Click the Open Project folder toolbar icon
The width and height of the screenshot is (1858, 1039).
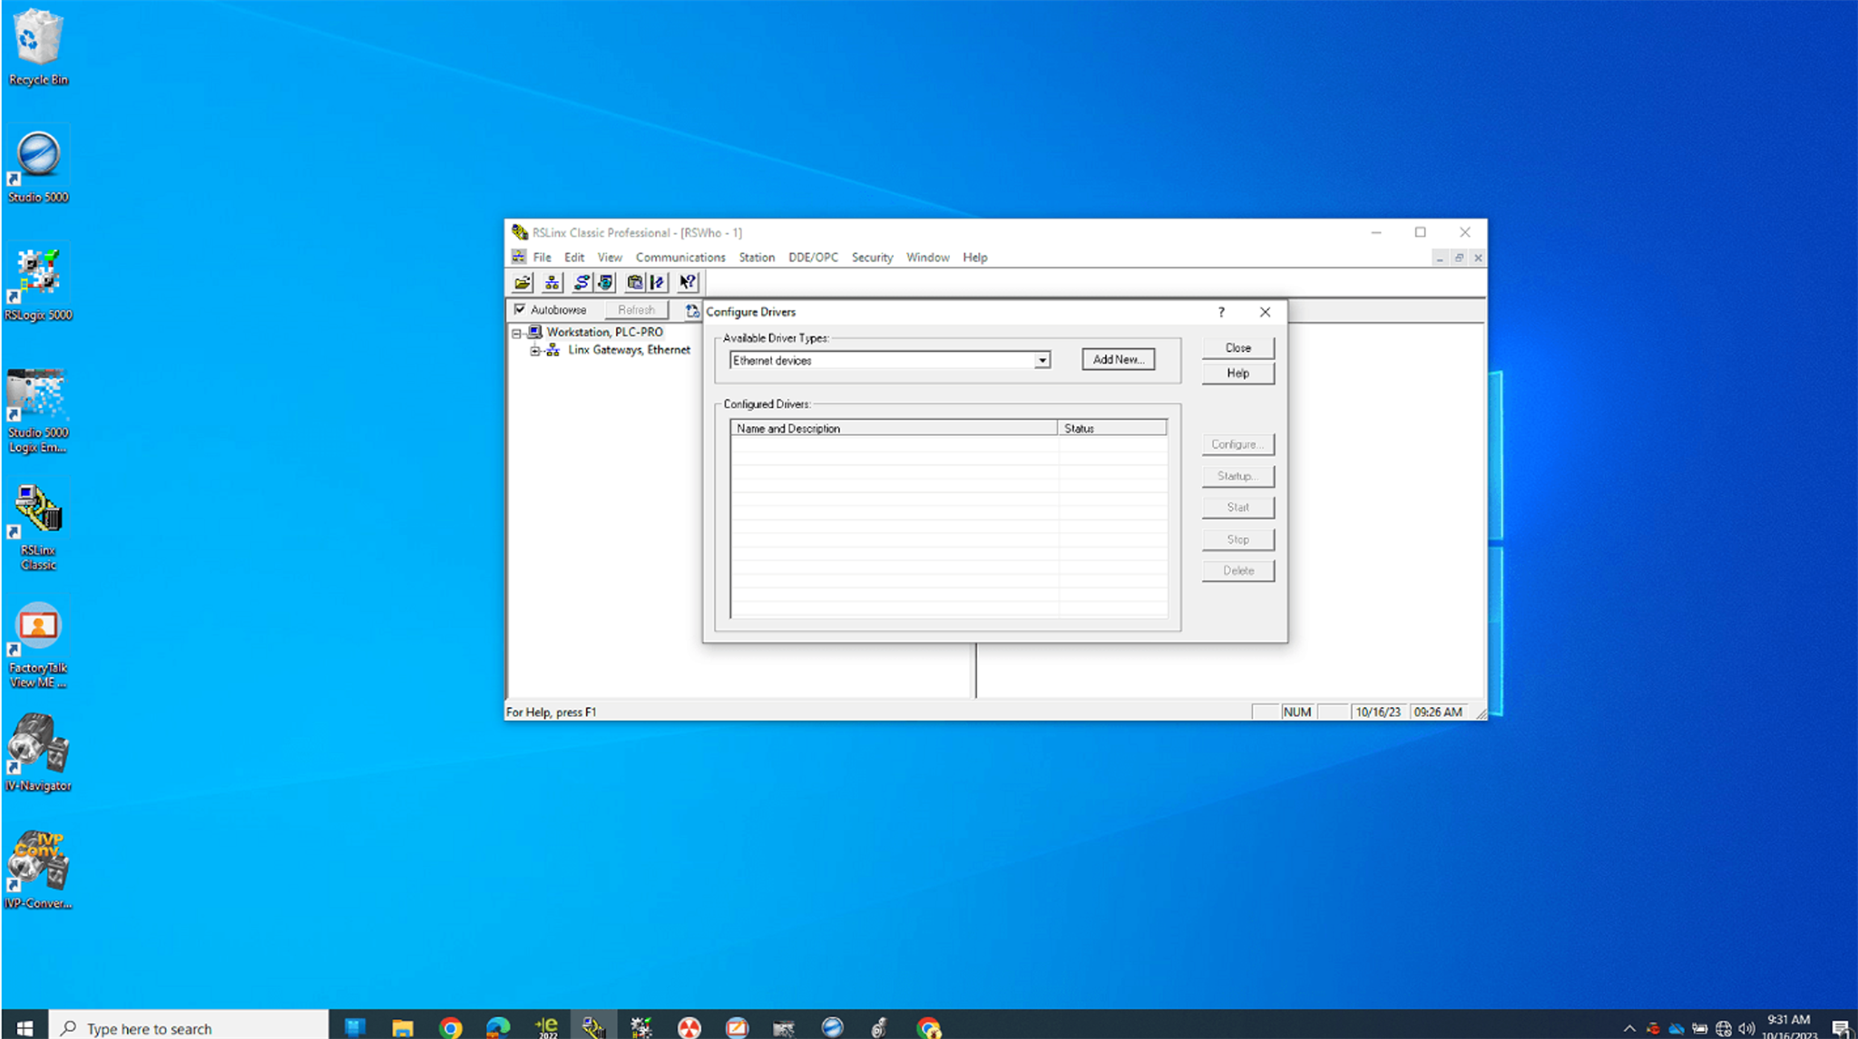coord(523,283)
